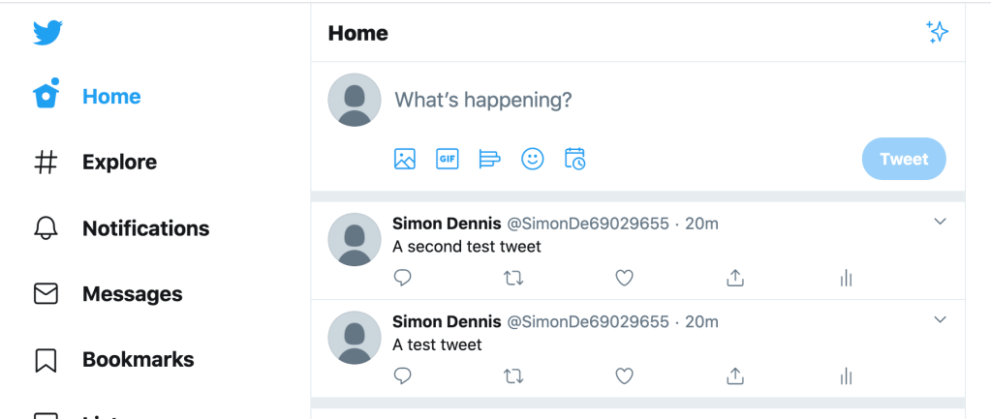Open the schedule tweet calendar icon
The image size is (991, 419).
[x=574, y=159]
